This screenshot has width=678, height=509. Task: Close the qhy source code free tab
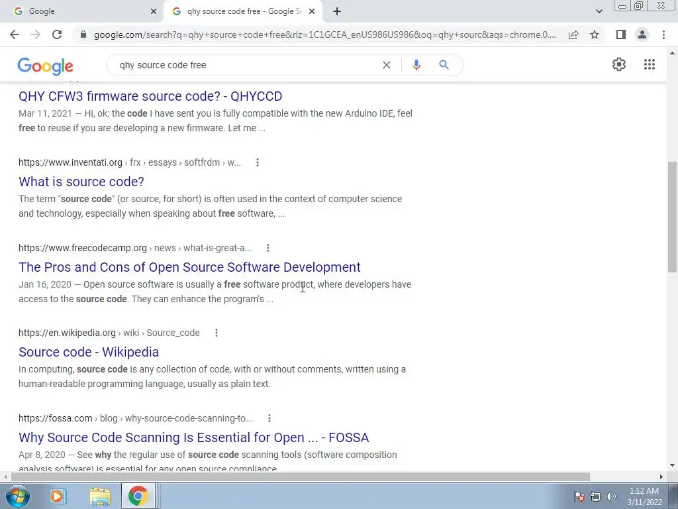coord(312,11)
